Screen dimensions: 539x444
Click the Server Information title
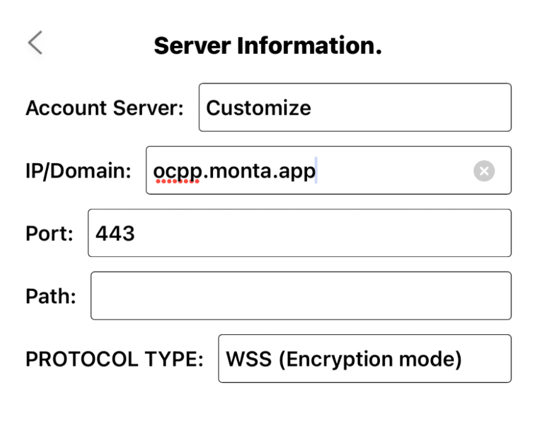click(268, 46)
